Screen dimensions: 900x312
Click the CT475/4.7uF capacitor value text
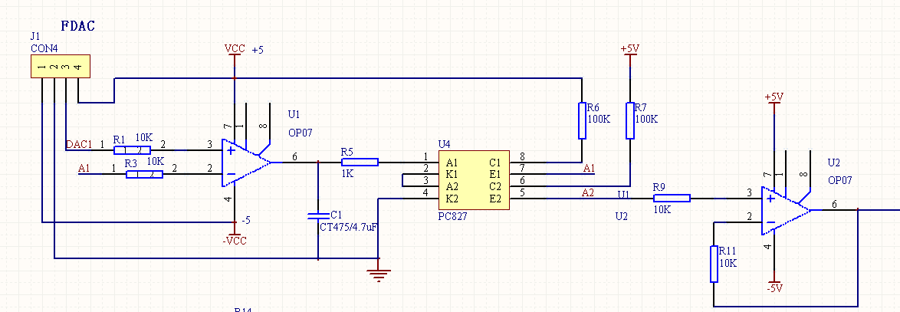coord(348,227)
